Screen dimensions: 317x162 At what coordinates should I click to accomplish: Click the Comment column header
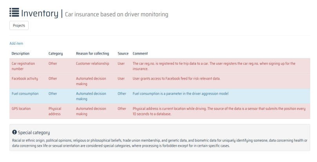[140, 53]
